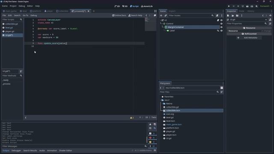Viewport: 274px width, 154px height.
Task: Create new resource in Inspector
Action: click(228, 15)
